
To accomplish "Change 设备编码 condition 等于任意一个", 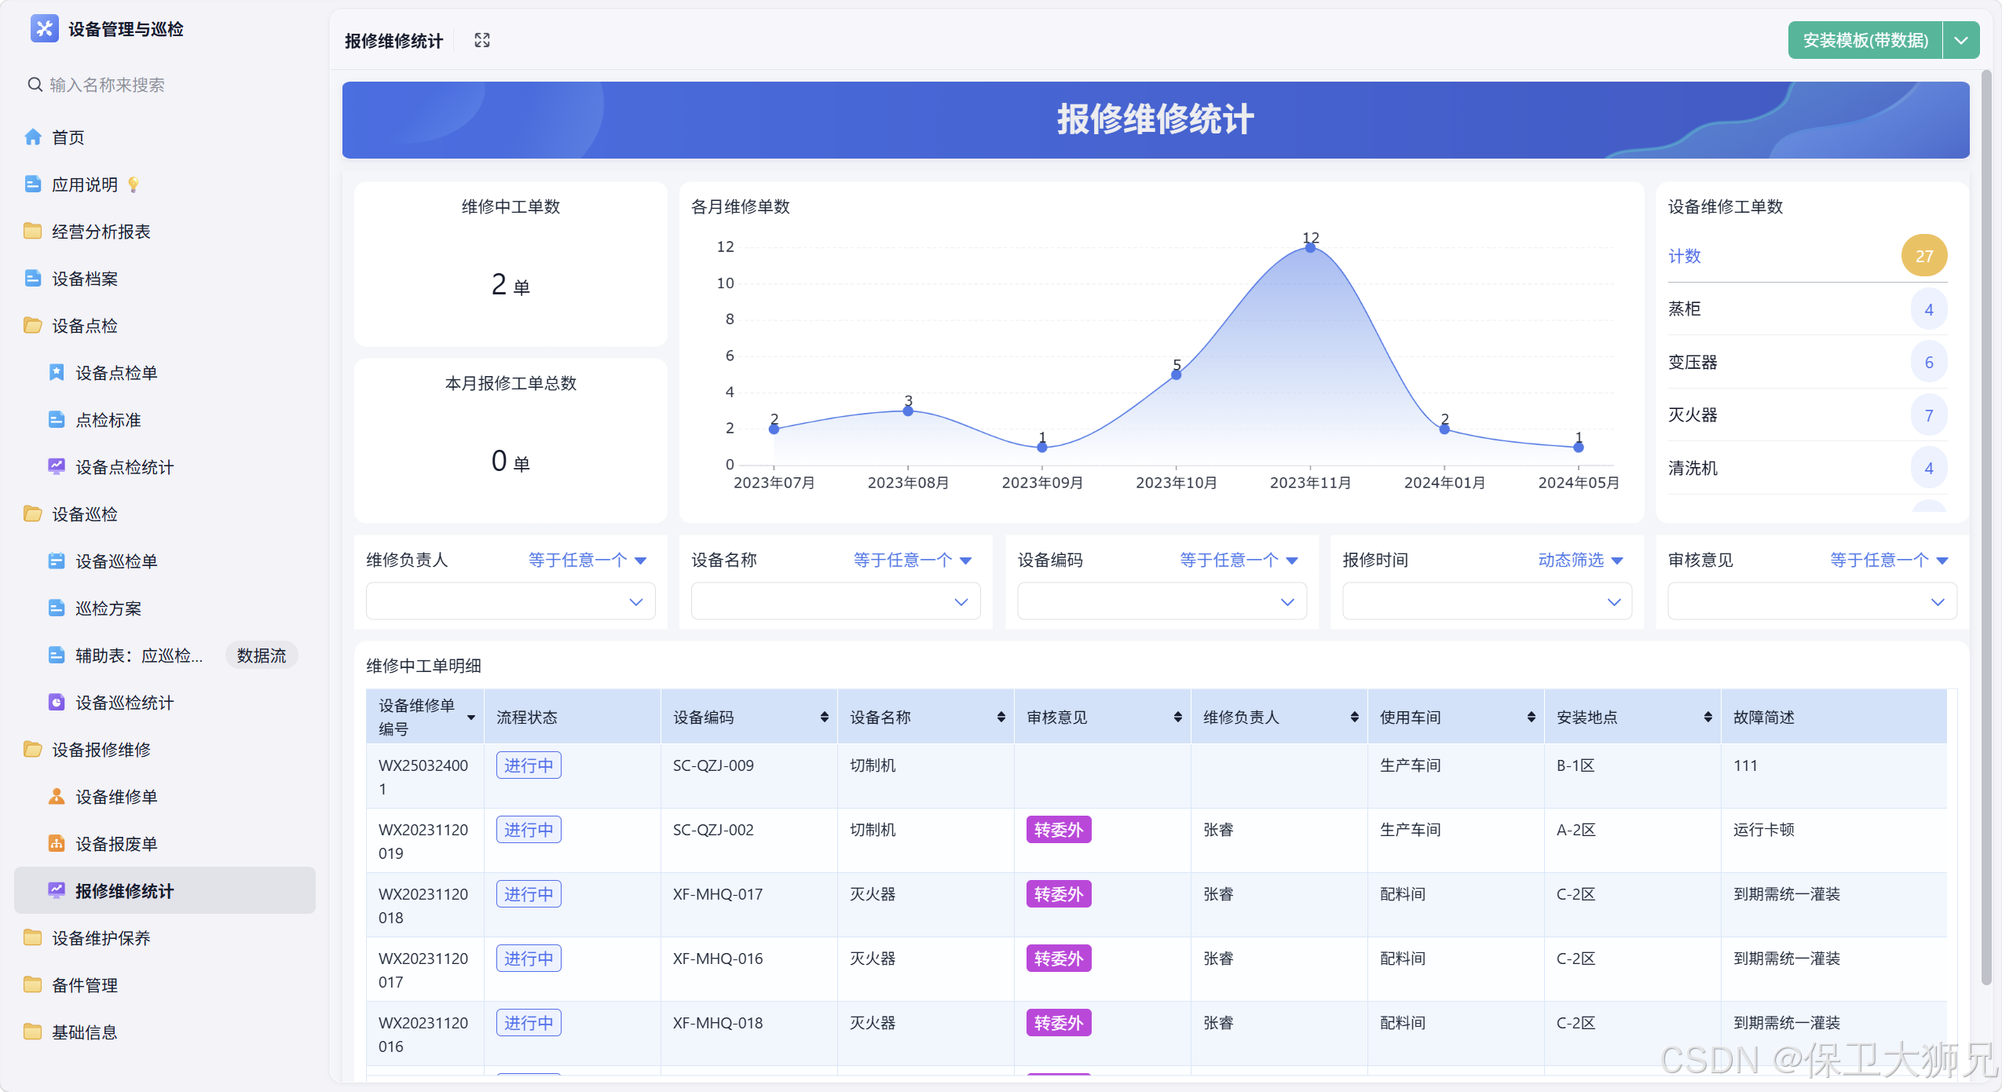I will click(1239, 561).
